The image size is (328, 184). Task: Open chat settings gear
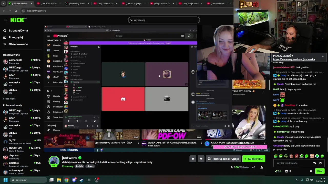[x=311, y=171]
